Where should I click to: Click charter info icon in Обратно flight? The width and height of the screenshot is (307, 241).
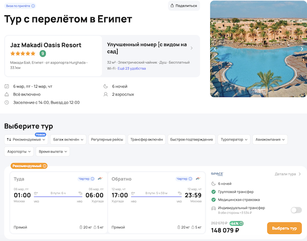coord(191,179)
